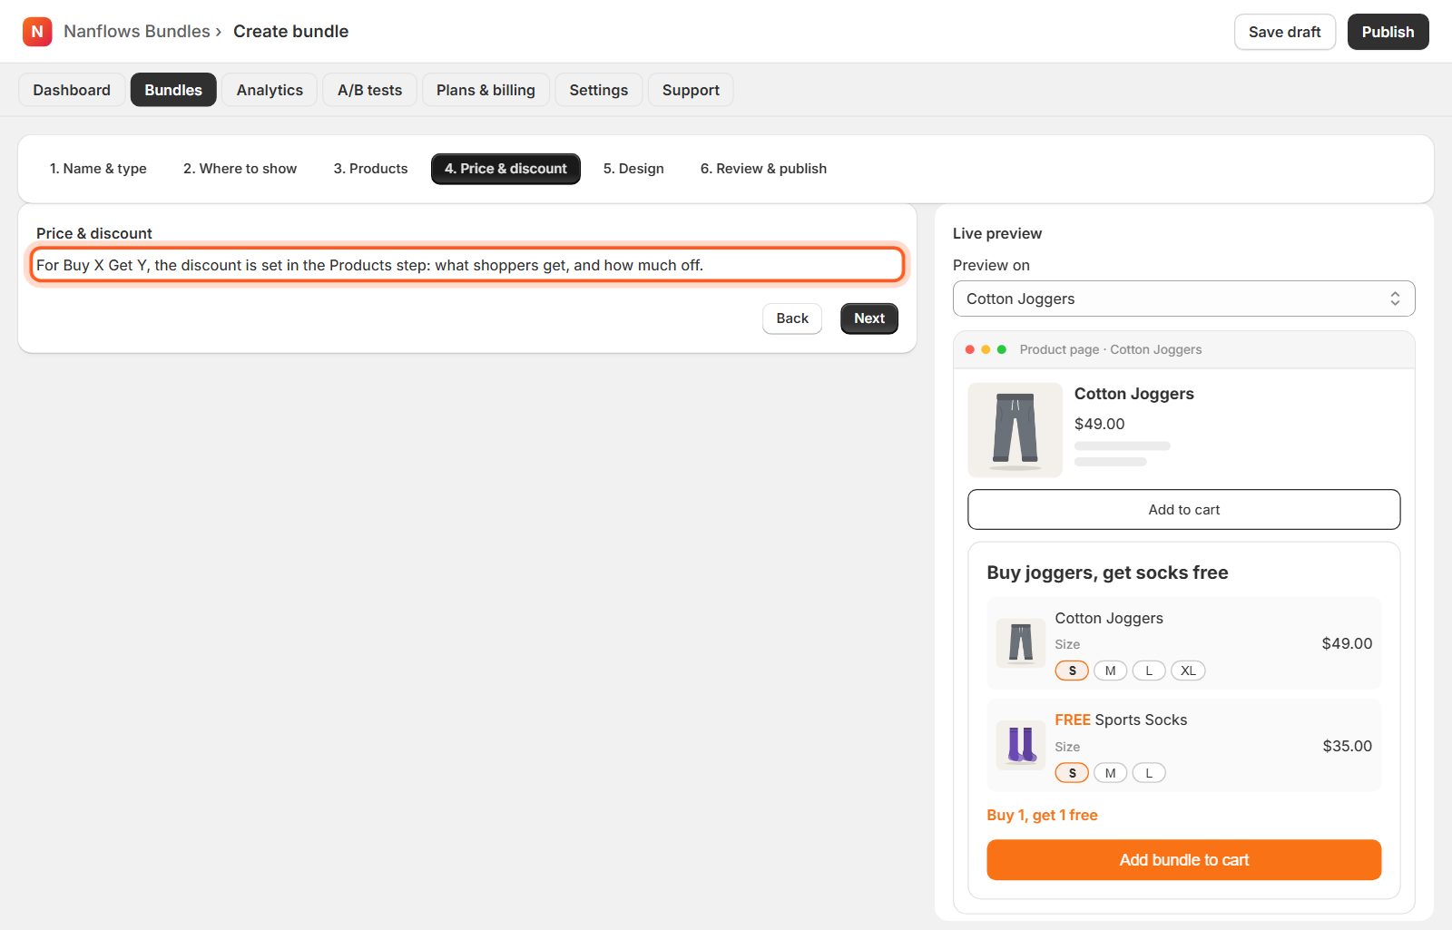
Task: Click the Save draft button
Action: 1284,32
